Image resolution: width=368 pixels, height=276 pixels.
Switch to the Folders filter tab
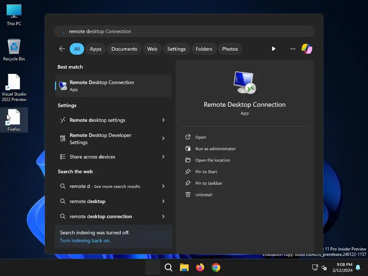(x=204, y=49)
